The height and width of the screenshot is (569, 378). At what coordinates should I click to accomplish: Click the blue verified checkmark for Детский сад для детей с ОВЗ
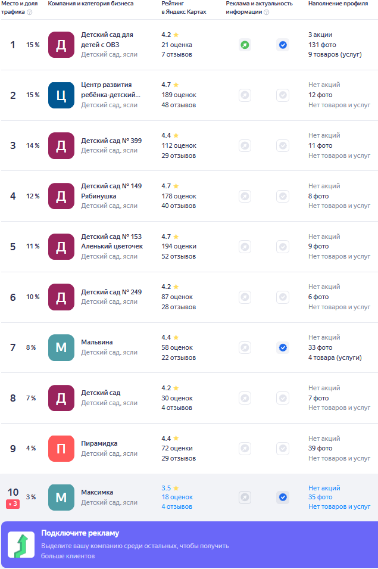[x=283, y=45]
